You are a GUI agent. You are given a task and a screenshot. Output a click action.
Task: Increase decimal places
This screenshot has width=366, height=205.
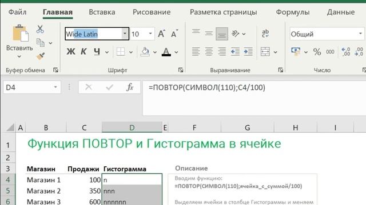pyautogui.click(x=345, y=52)
